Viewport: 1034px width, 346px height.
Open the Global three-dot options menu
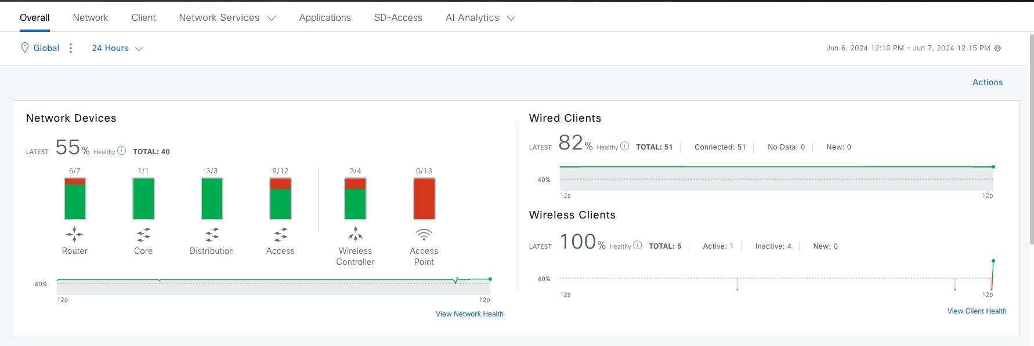71,48
